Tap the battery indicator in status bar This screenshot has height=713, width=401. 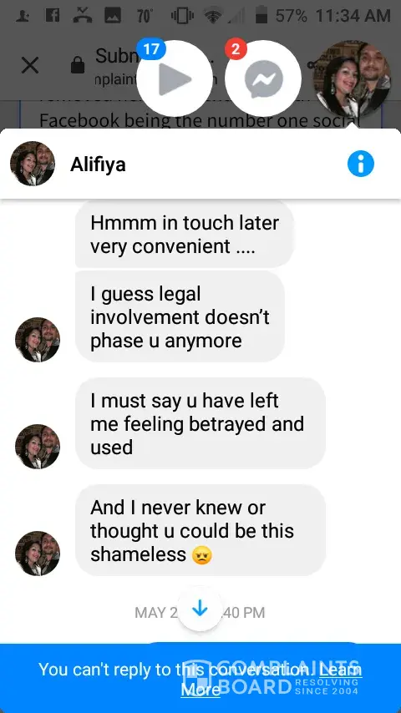click(x=261, y=16)
